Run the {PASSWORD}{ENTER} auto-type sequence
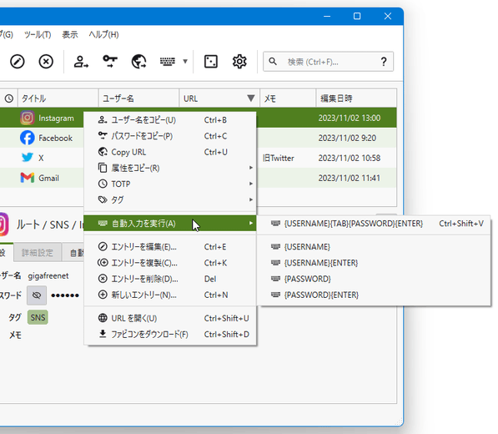Viewport: 498px width, 434px height. coord(375,295)
